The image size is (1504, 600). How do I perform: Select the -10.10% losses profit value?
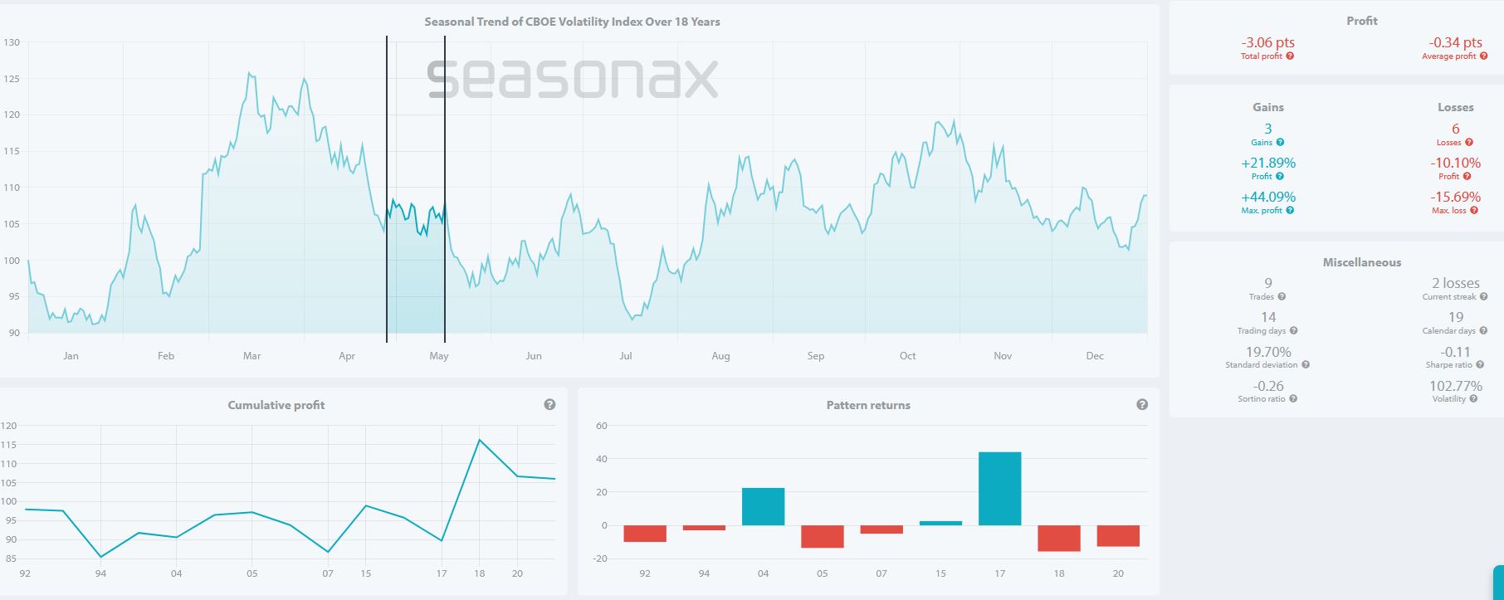[1455, 163]
